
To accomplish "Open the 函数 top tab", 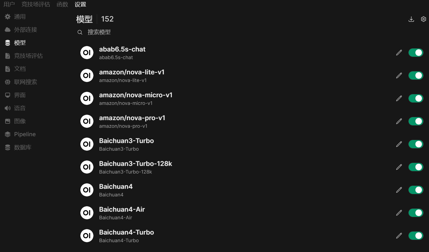I will click(62, 4).
